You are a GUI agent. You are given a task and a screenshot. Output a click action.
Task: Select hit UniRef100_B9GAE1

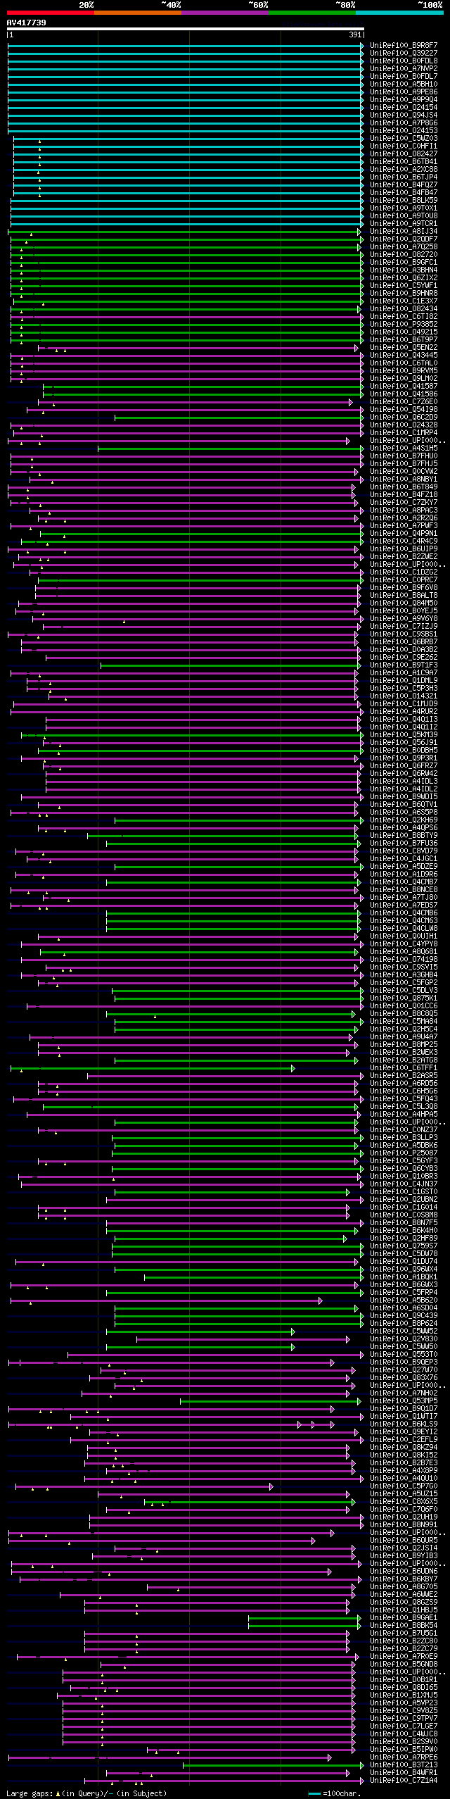pos(404,1618)
